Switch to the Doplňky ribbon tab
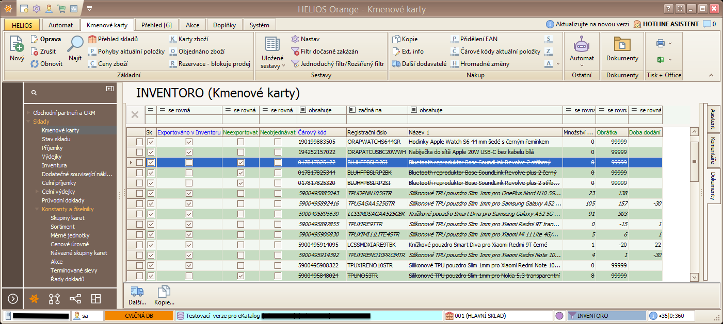This screenshot has height=324, width=723. click(225, 25)
